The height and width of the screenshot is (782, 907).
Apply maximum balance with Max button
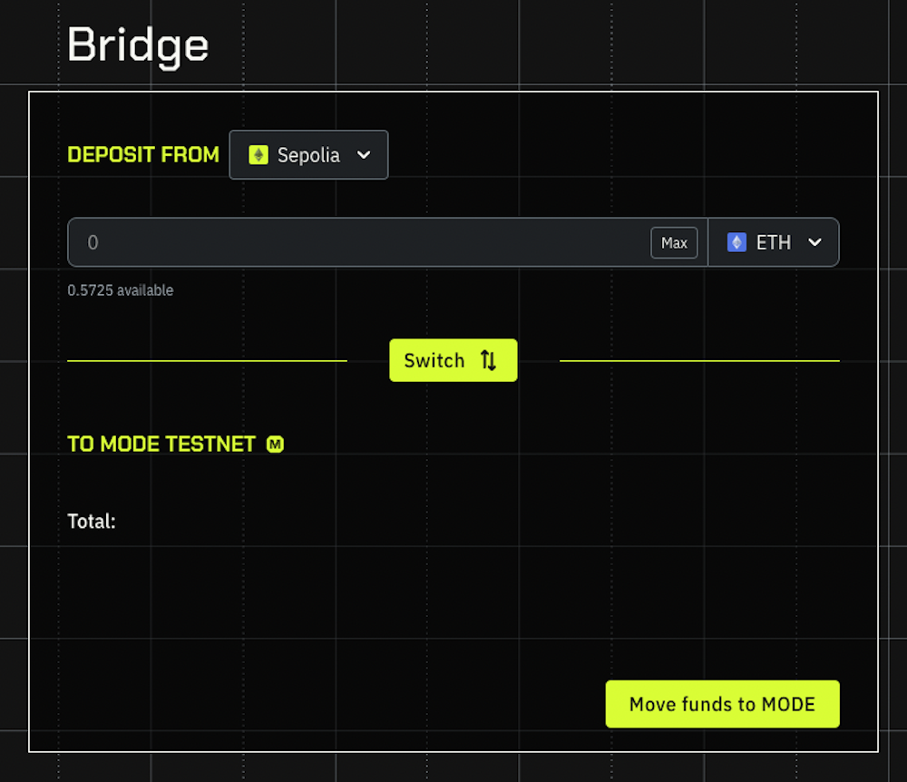tap(674, 242)
